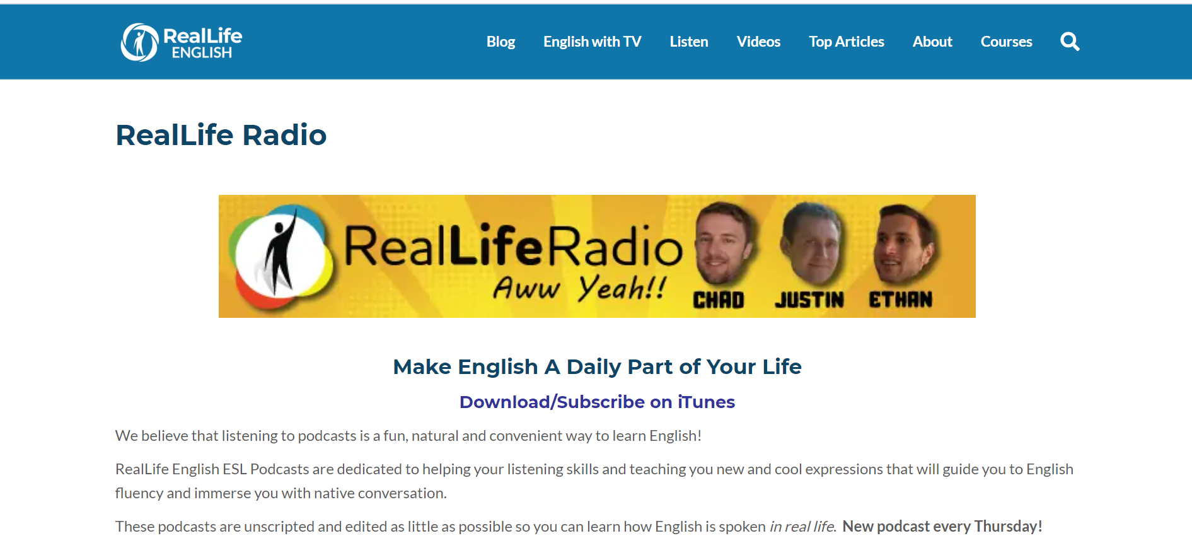
Task: Click the "We believe that listening to podcasts" sentence
Action: point(408,436)
